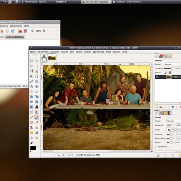The image size is (181, 181).
Task: Activate the Scissors Select tool
Action: tap(37, 71)
